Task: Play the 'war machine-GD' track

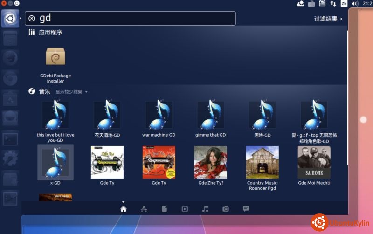Action: click(x=159, y=115)
